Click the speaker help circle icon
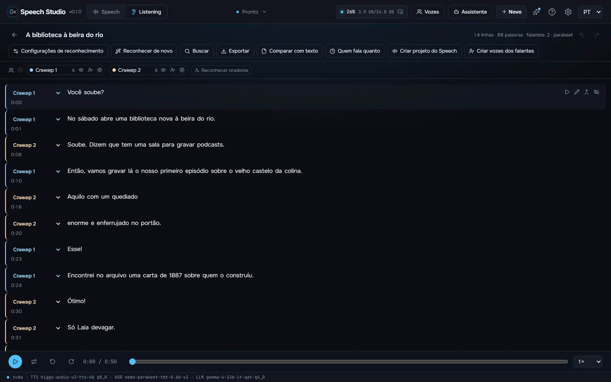The image size is (611, 382). (x=20, y=70)
